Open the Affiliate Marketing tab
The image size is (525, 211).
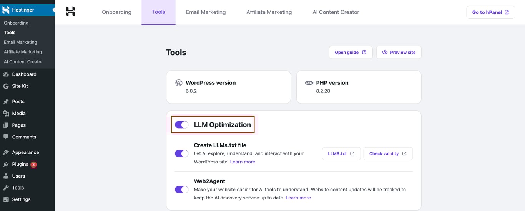[x=269, y=12]
